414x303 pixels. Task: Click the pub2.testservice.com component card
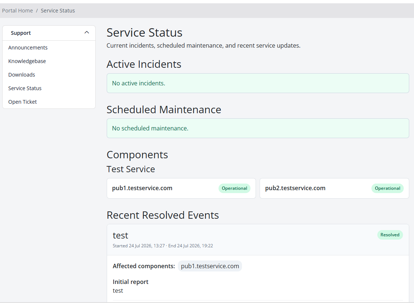click(x=334, y=188)
